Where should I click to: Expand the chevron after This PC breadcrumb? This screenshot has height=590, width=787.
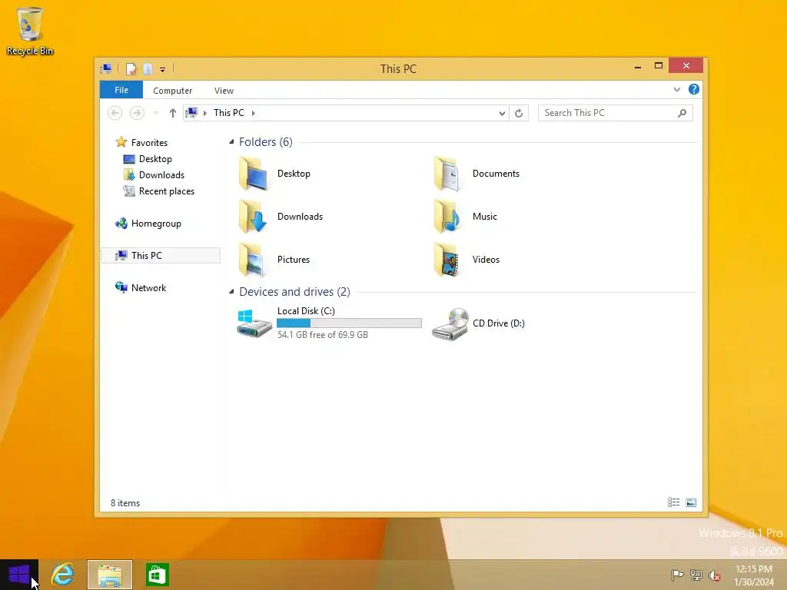(x=254, y=113)
